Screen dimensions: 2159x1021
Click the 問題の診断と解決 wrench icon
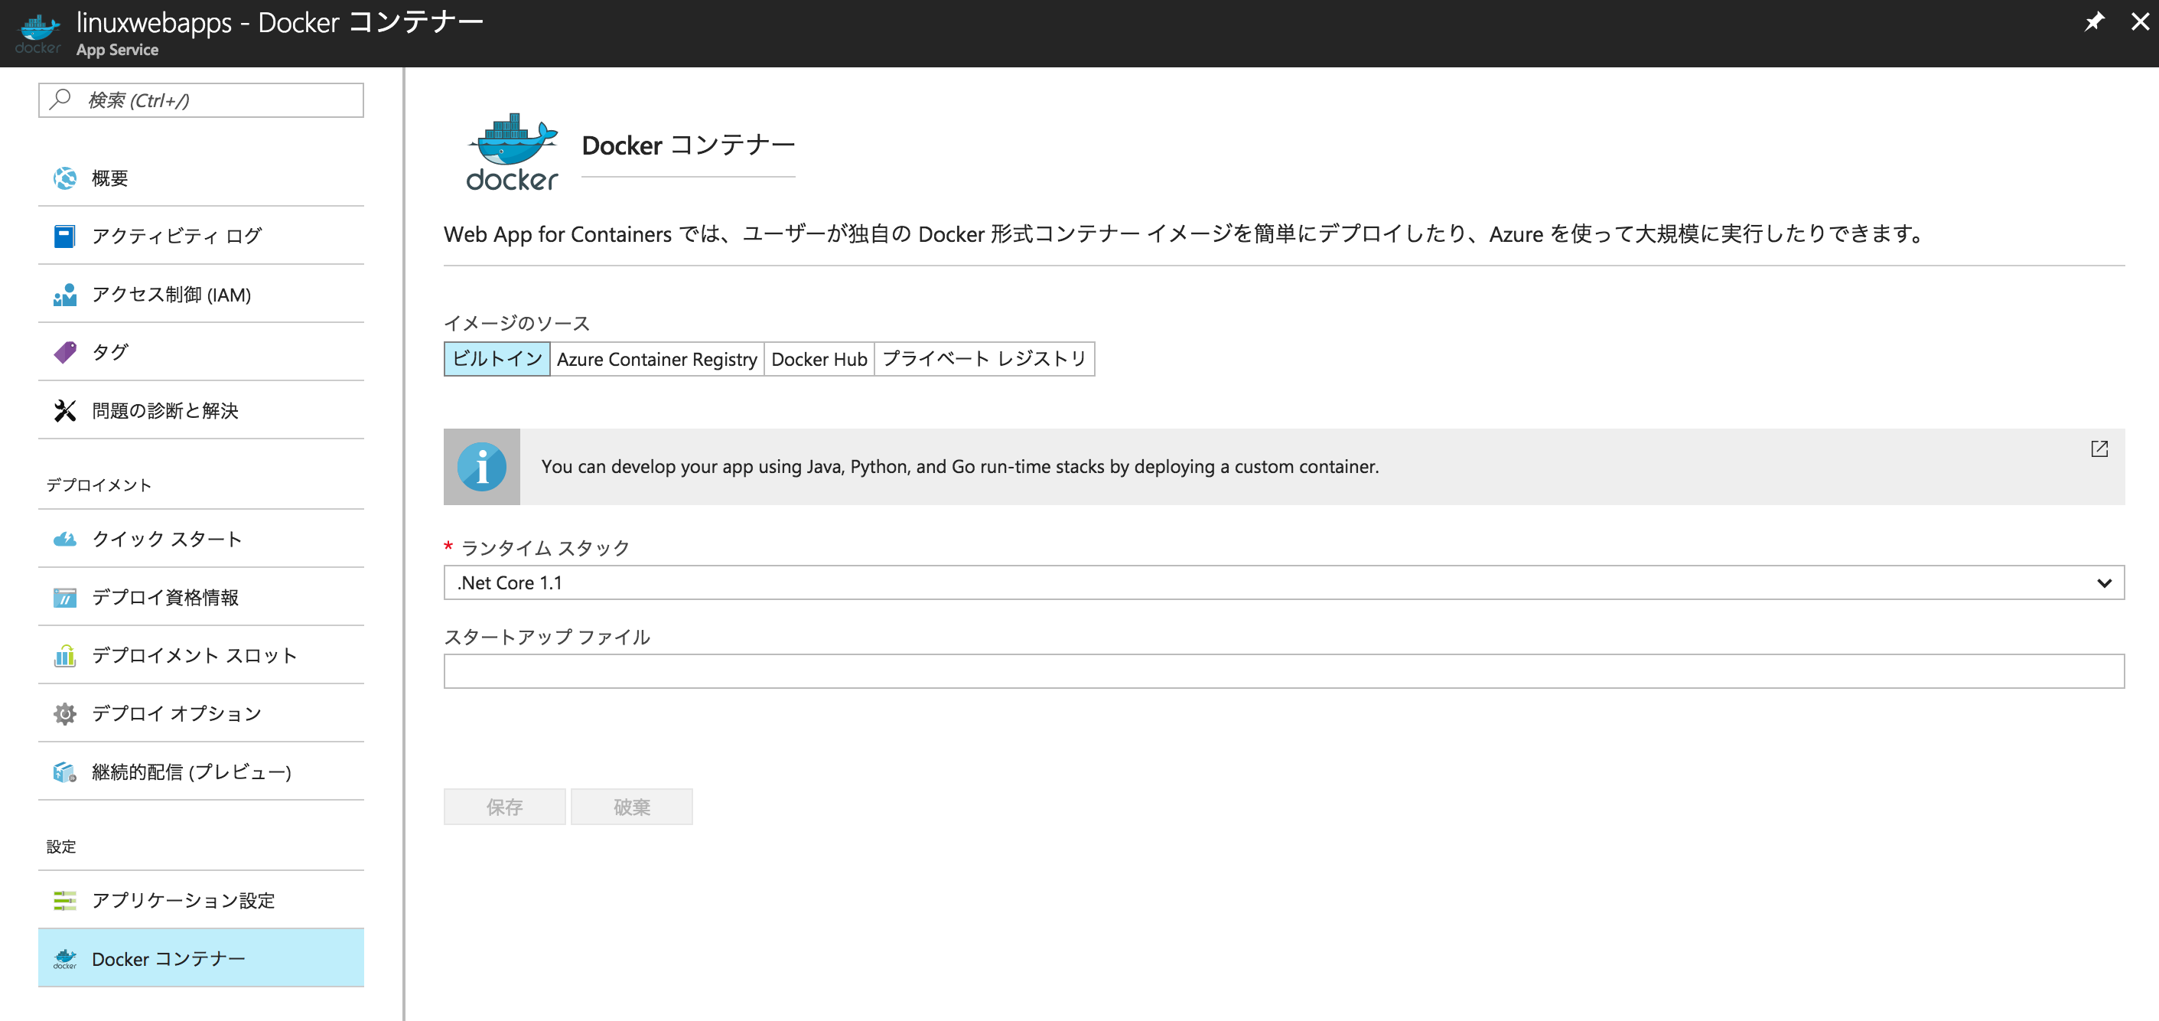pyautogui.click(x=64, y=411)
